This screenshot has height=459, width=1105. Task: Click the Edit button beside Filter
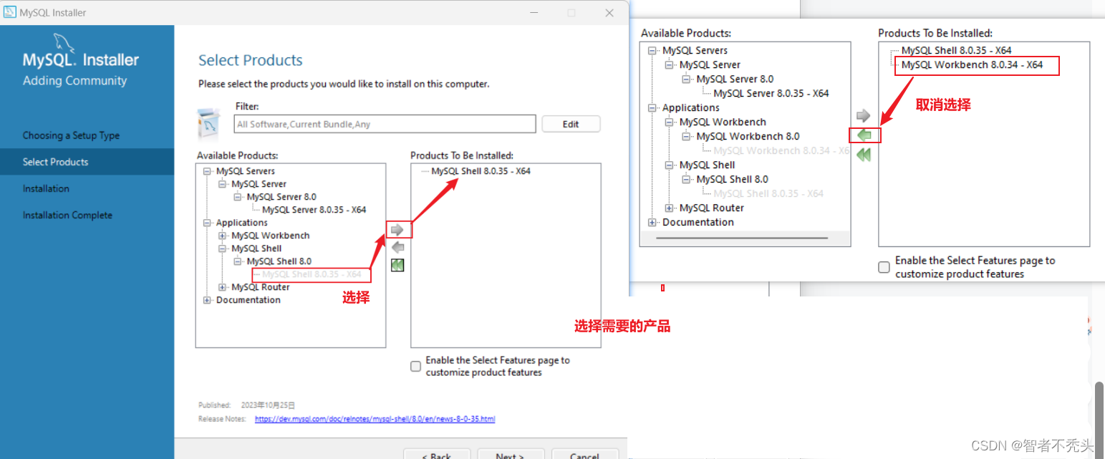pos(571,123)
